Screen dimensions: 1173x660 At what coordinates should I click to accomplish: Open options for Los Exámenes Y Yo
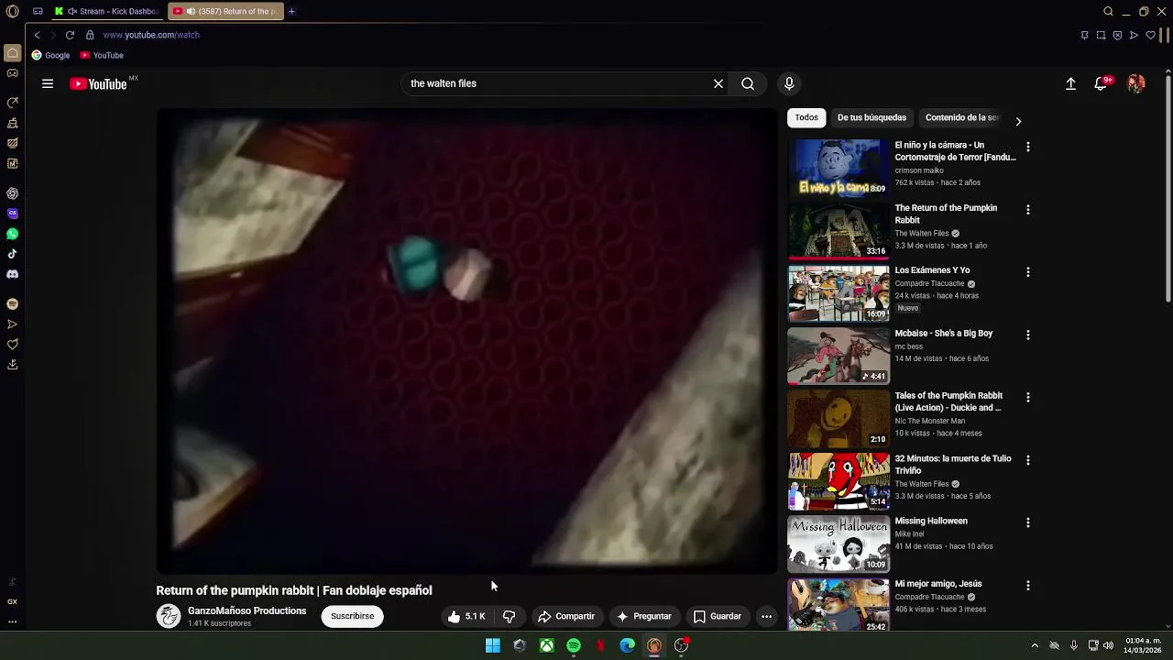(x=1028, y=272)
